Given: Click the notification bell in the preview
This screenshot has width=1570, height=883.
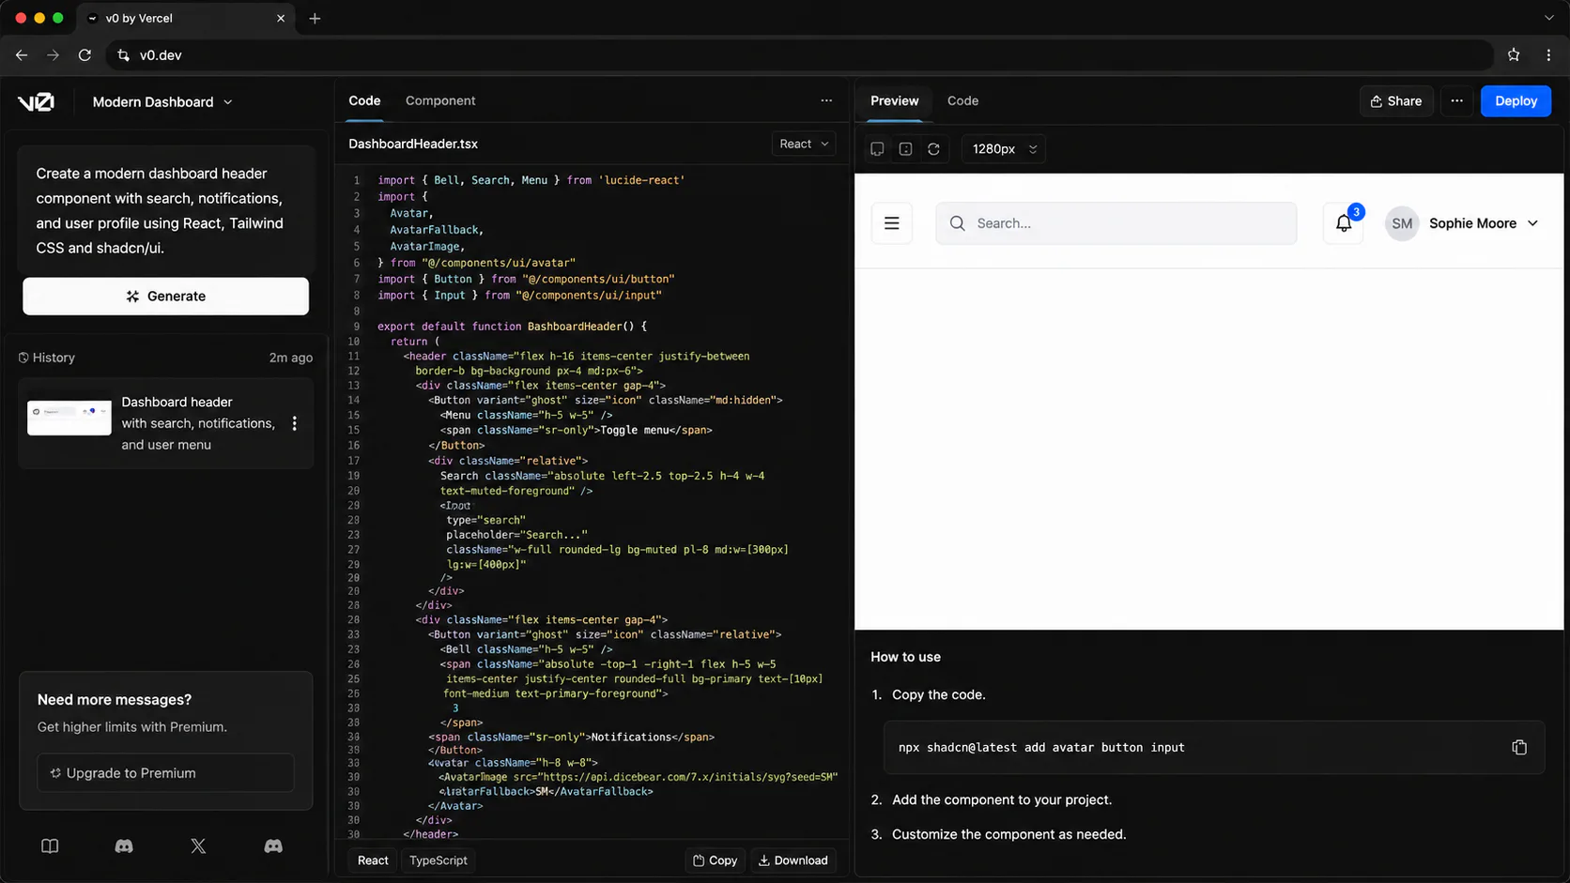Looking at the screenshot, I should coord(1344,223).
